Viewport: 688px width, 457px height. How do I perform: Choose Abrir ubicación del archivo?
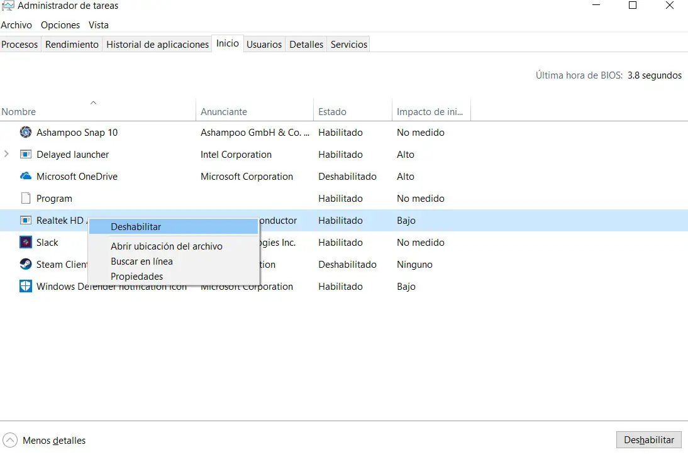[174, 246]
